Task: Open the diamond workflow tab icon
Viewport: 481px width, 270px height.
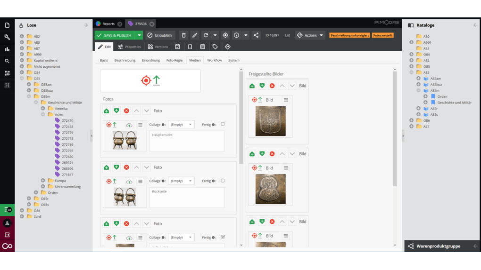Action: tap(228, 47)
